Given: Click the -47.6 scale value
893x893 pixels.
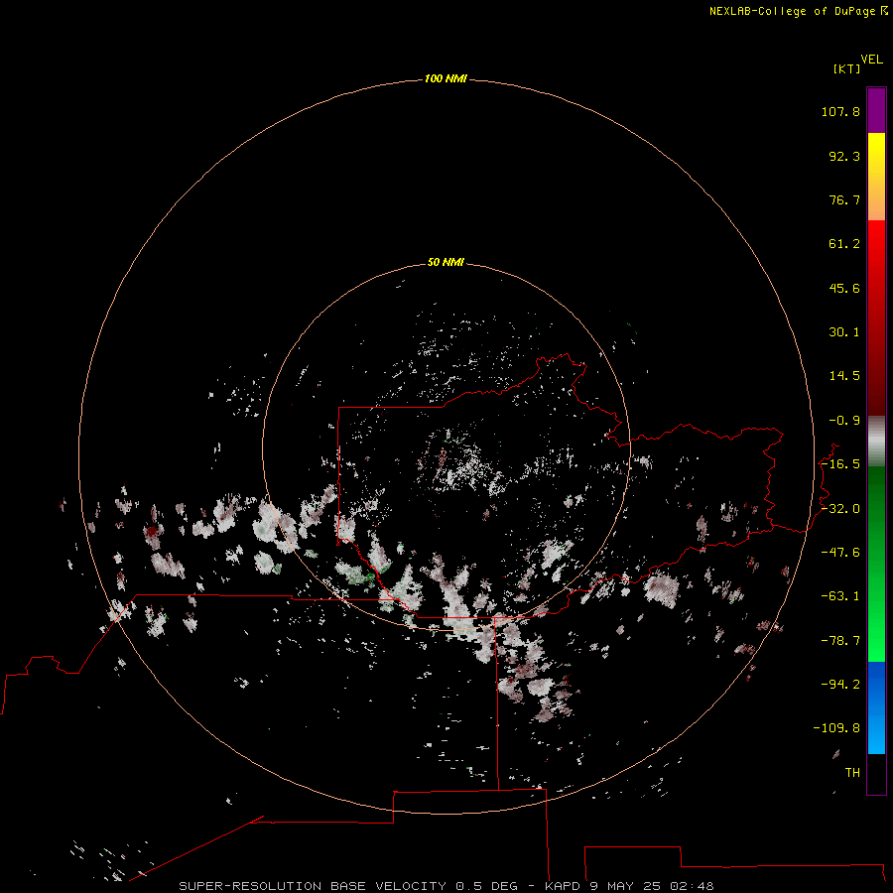Looking at the screenshot, I should [840, 553].
